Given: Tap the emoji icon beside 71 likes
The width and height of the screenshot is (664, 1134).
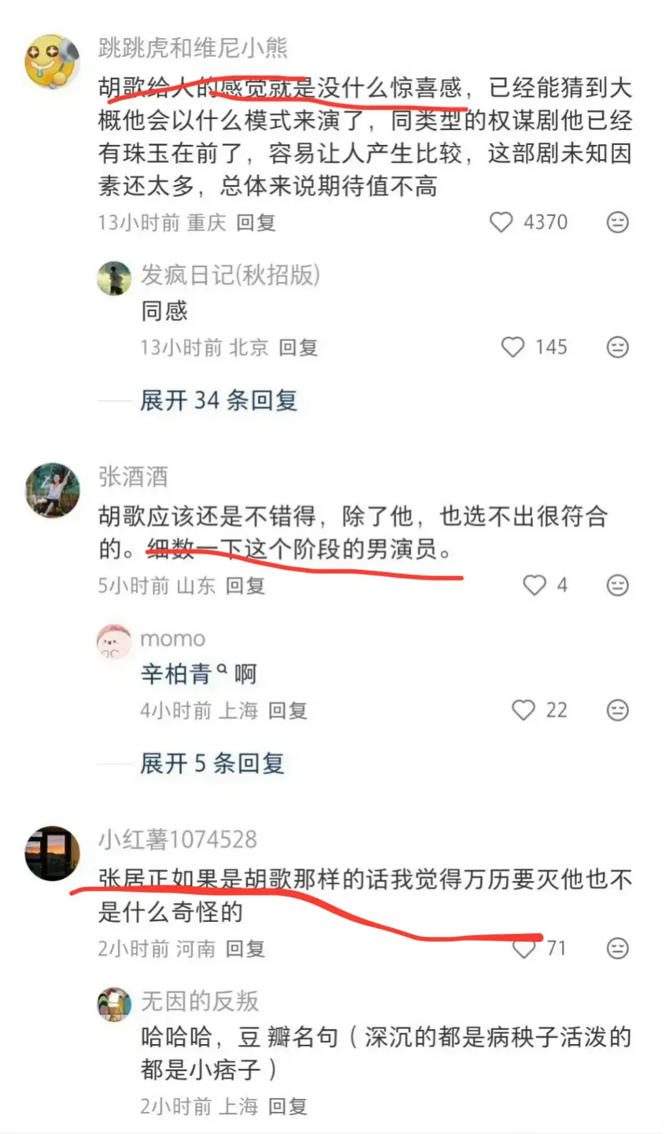Looking at the screenshot, I should pyautogui.click(x=617, y=949).
